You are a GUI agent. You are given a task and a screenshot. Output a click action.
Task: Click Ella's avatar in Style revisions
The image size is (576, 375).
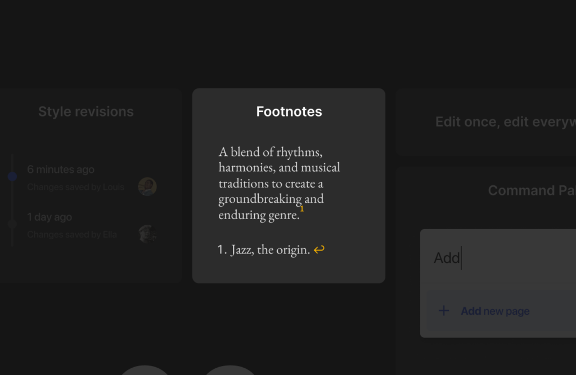pos(147,234)
